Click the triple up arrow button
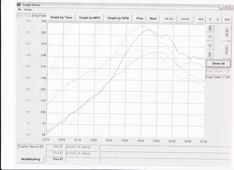This screenshot has height=170, width=234. tap(210, 28)
